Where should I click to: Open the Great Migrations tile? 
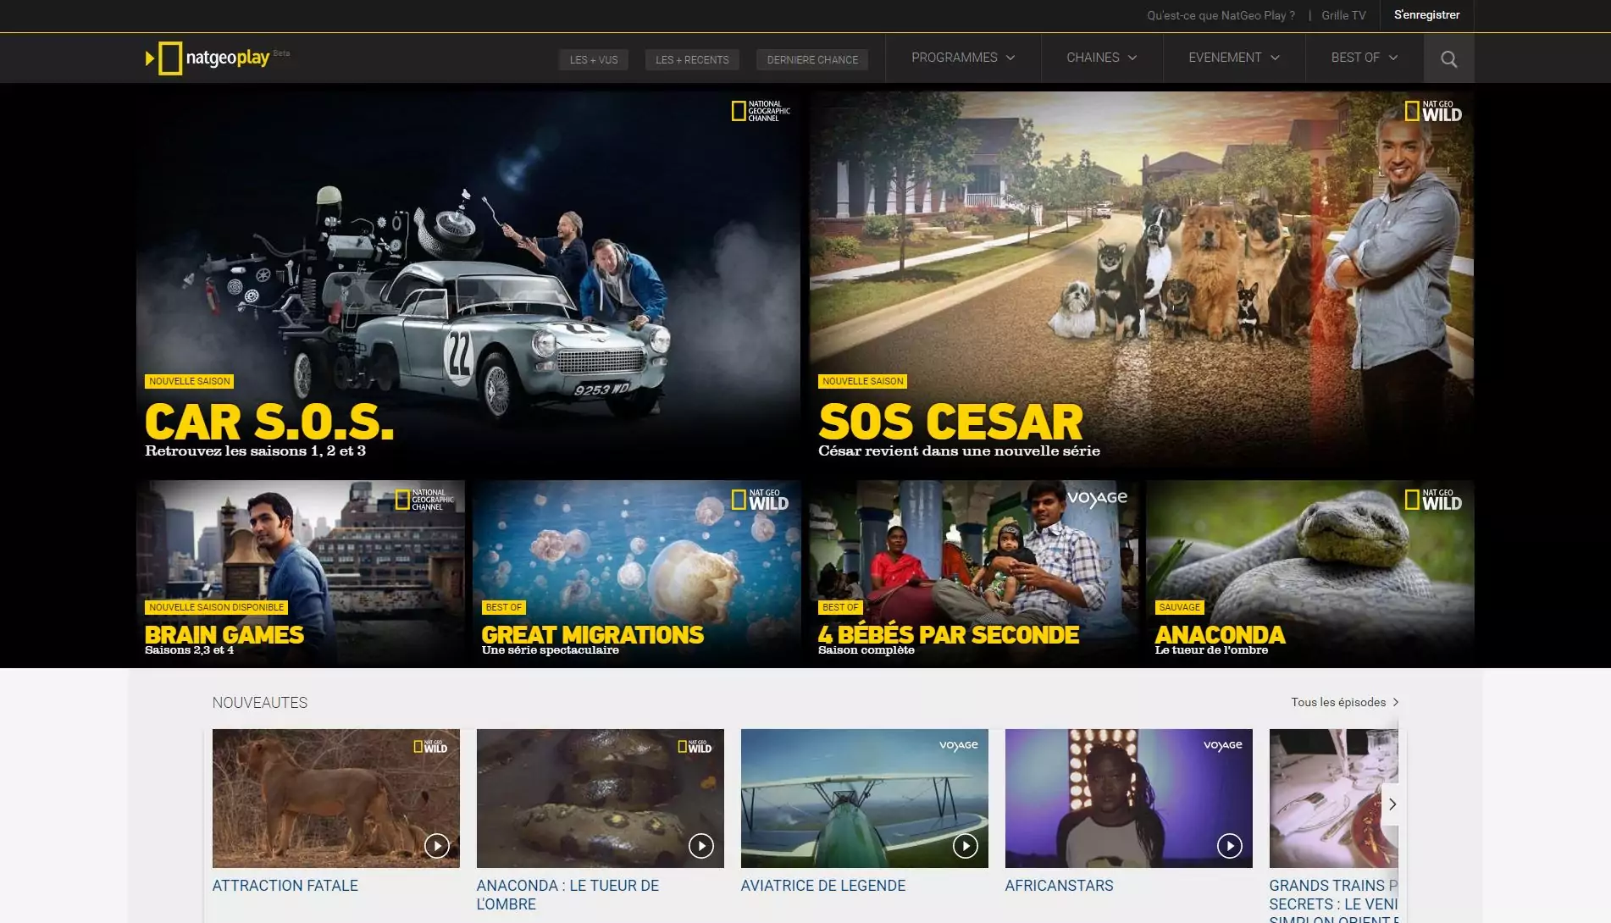click(636, 573)
